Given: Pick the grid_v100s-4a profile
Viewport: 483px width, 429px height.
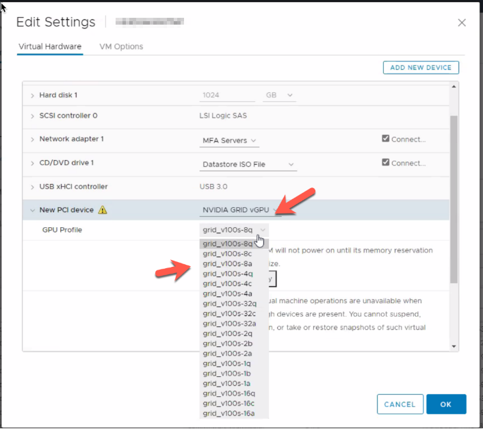Looking at the screenshot, I should (234, 294).
